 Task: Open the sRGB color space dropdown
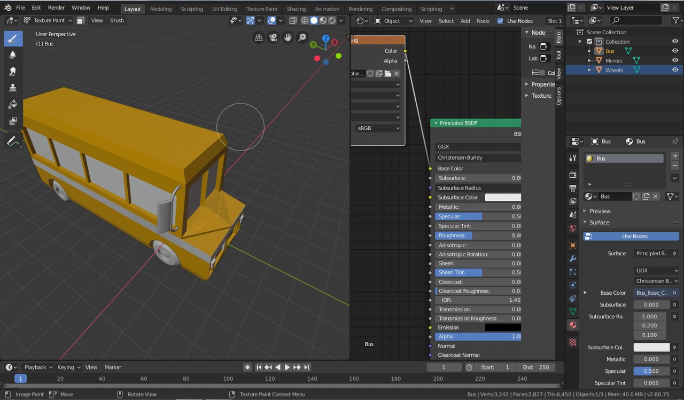378,128
